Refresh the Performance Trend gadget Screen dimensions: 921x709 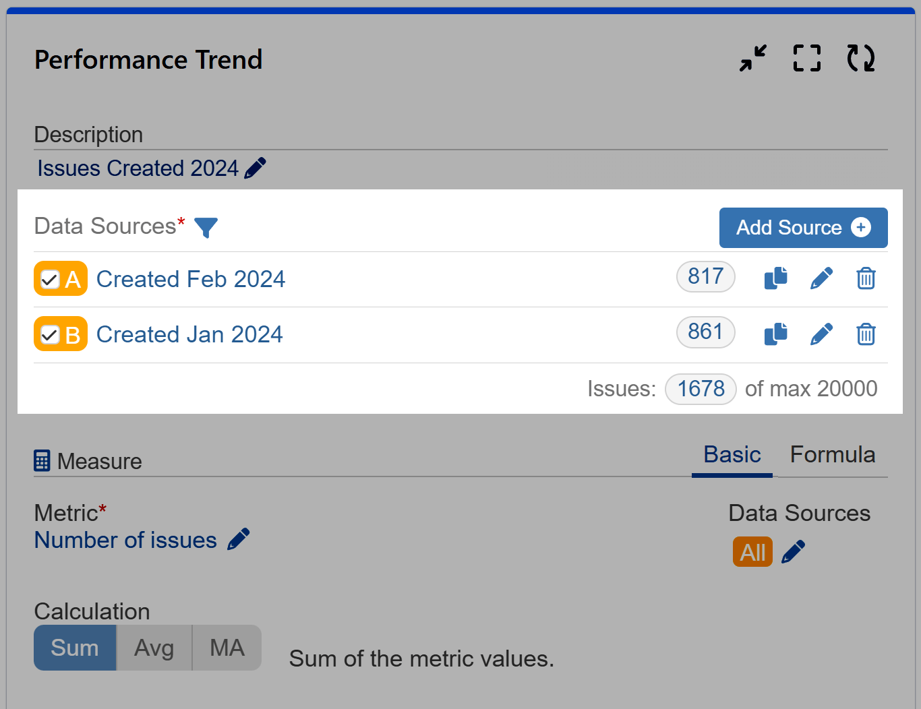coord(860,59)
